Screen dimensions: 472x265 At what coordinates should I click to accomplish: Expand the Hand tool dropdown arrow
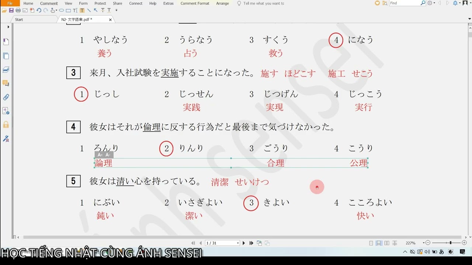click(x=56, y=10)
